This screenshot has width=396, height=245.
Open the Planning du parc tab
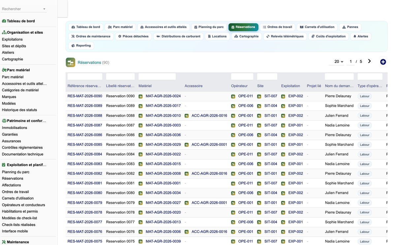tap(209, 27)
